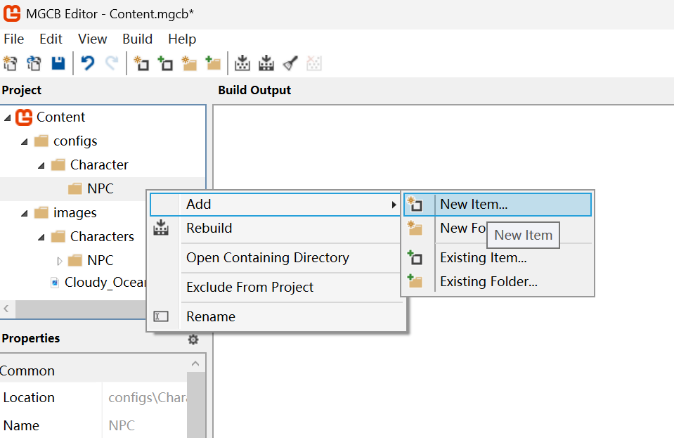This screenshot has width=674, height=438.
Task: Click the disabled Cancel Build icon
Action: point(314,63)
